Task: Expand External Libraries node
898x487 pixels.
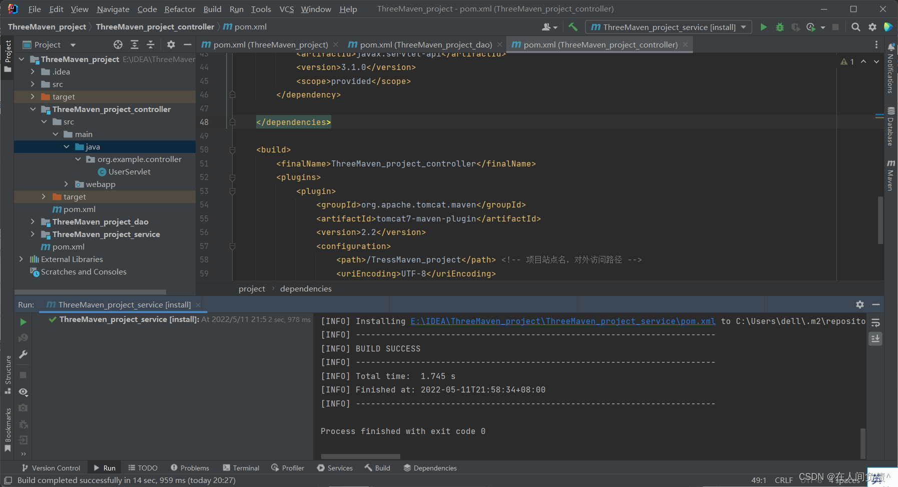Action: pos(22,259)
